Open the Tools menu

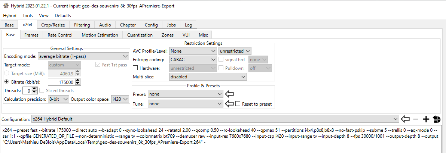tap(27, 16)
